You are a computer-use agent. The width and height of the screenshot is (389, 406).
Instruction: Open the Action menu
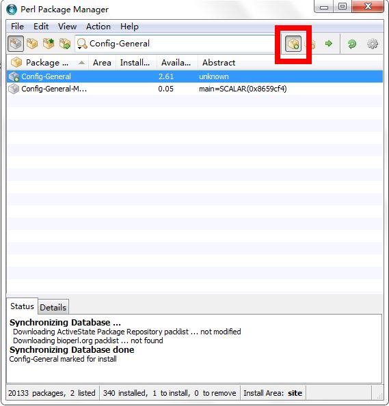(x=98, y=27)
